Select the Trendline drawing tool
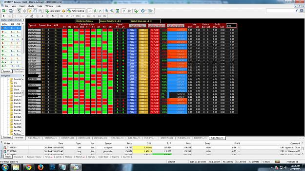 [26, 16]
